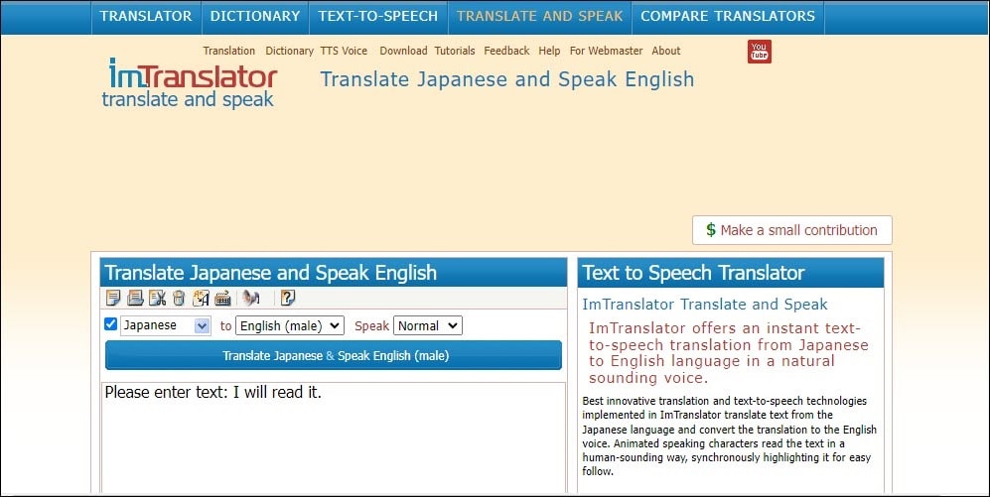The image size is (990, 497).
Task: Click the paragraph starting 'Best innovative translation'
Action: (729, 435)
